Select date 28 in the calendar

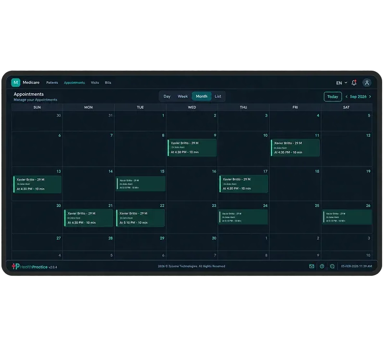tap(111, 238)
